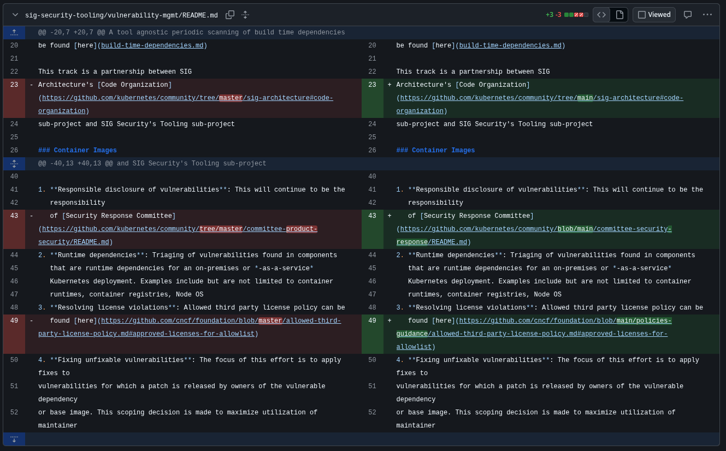Expand context at the bottom hunk divider
The image size is (726, 451).
coord(14,439)
